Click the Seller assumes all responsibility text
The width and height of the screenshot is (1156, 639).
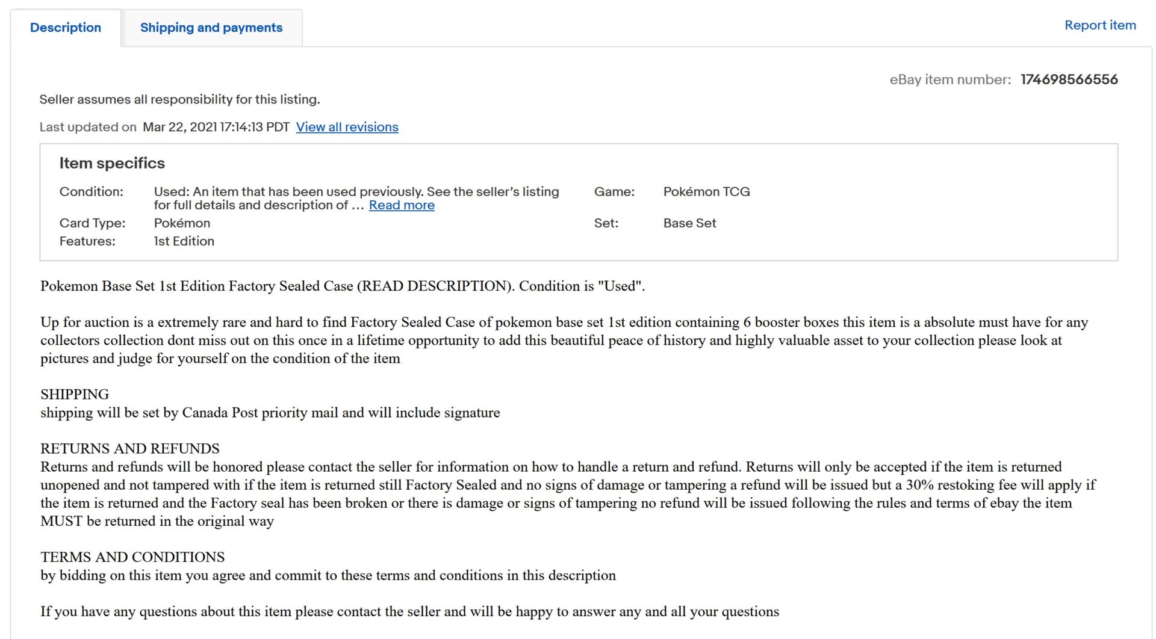[x=179, y=99]
